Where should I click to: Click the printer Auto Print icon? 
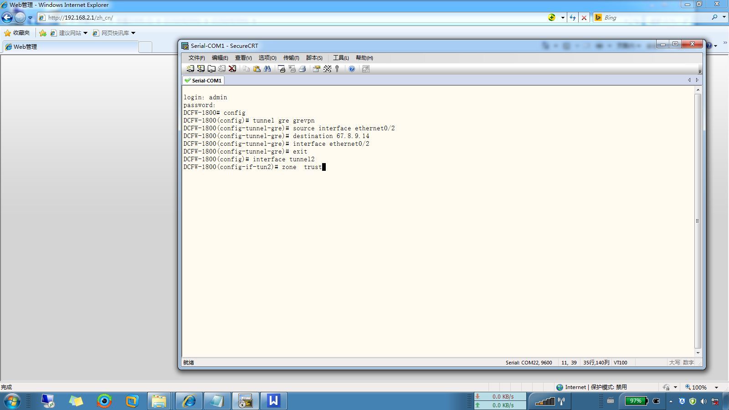[x=302, y=69]
